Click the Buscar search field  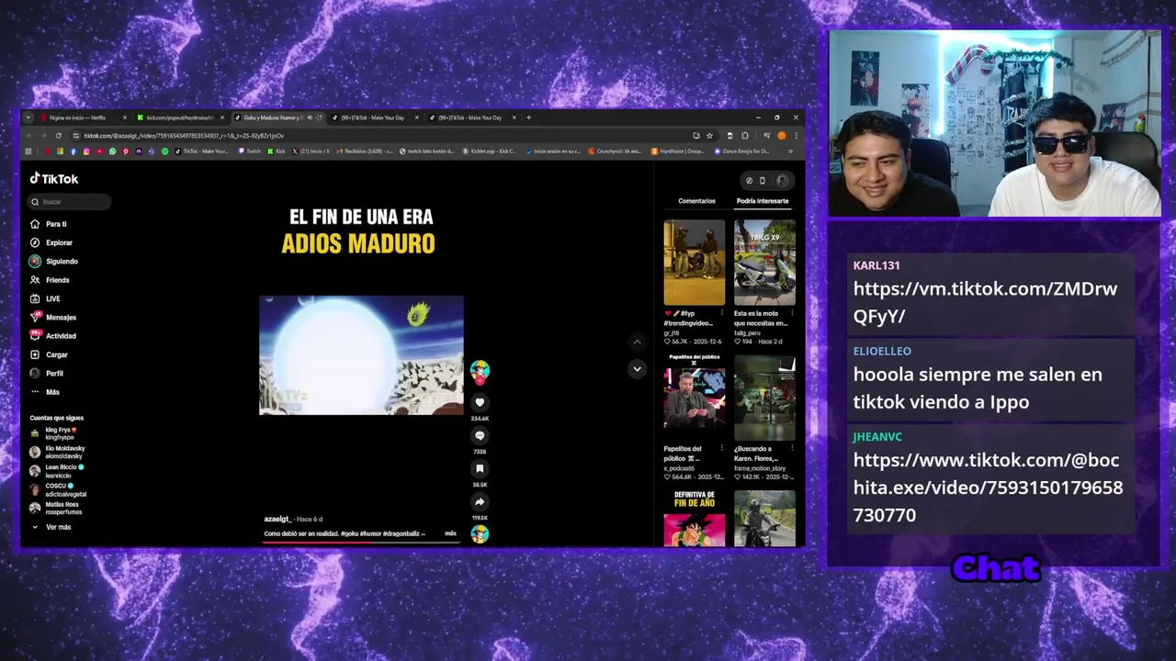(x=70, y=202)
